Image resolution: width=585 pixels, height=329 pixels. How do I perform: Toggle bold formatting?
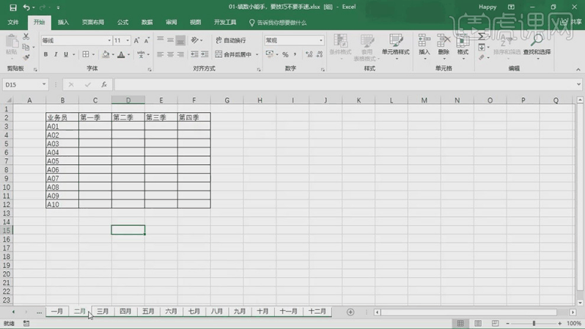click(x=45, y=54)
